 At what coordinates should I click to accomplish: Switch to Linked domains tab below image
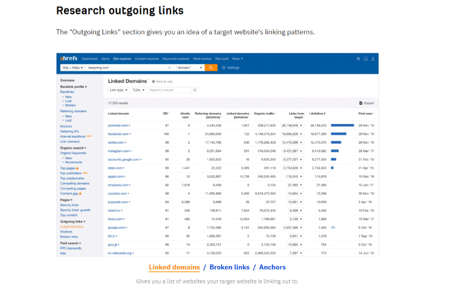tap(174, 267)
